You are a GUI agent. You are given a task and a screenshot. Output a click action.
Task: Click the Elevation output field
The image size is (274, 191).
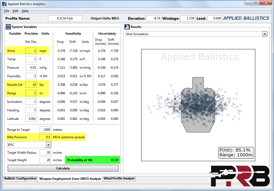pyautogui.click(x=154, y=18)
